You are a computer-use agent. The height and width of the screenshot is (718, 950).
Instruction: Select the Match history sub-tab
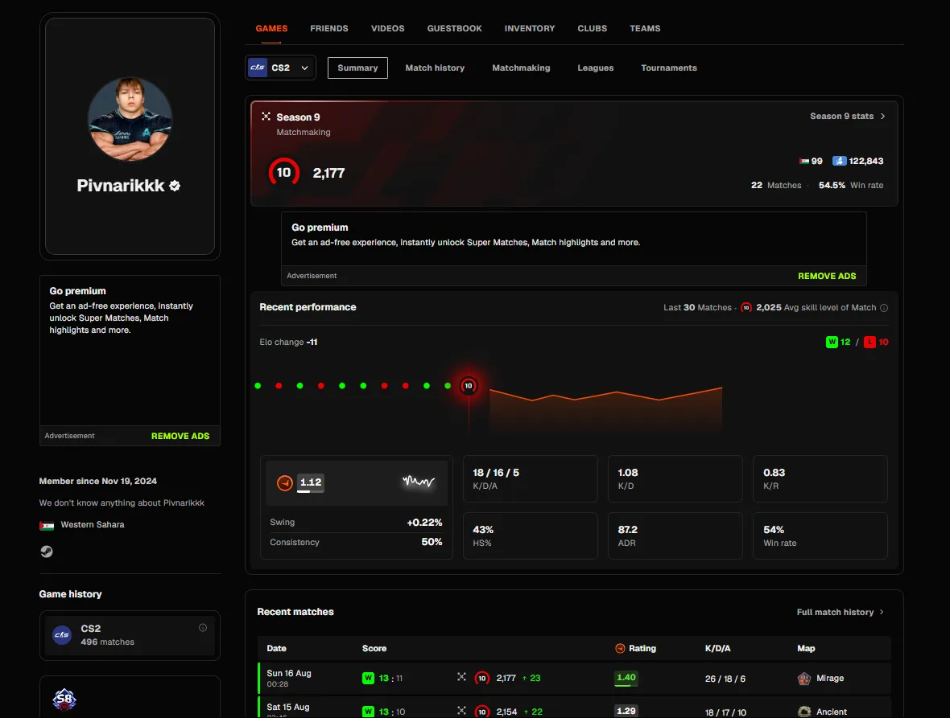tap(435, 68)
